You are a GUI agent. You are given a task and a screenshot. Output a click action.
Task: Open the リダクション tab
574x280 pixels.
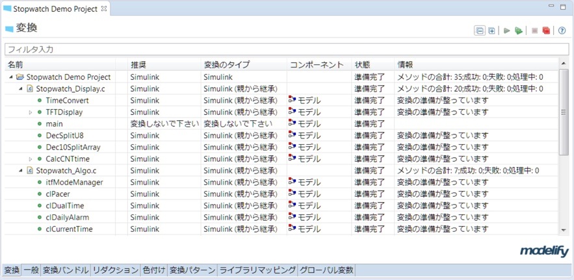coord(115,270)
